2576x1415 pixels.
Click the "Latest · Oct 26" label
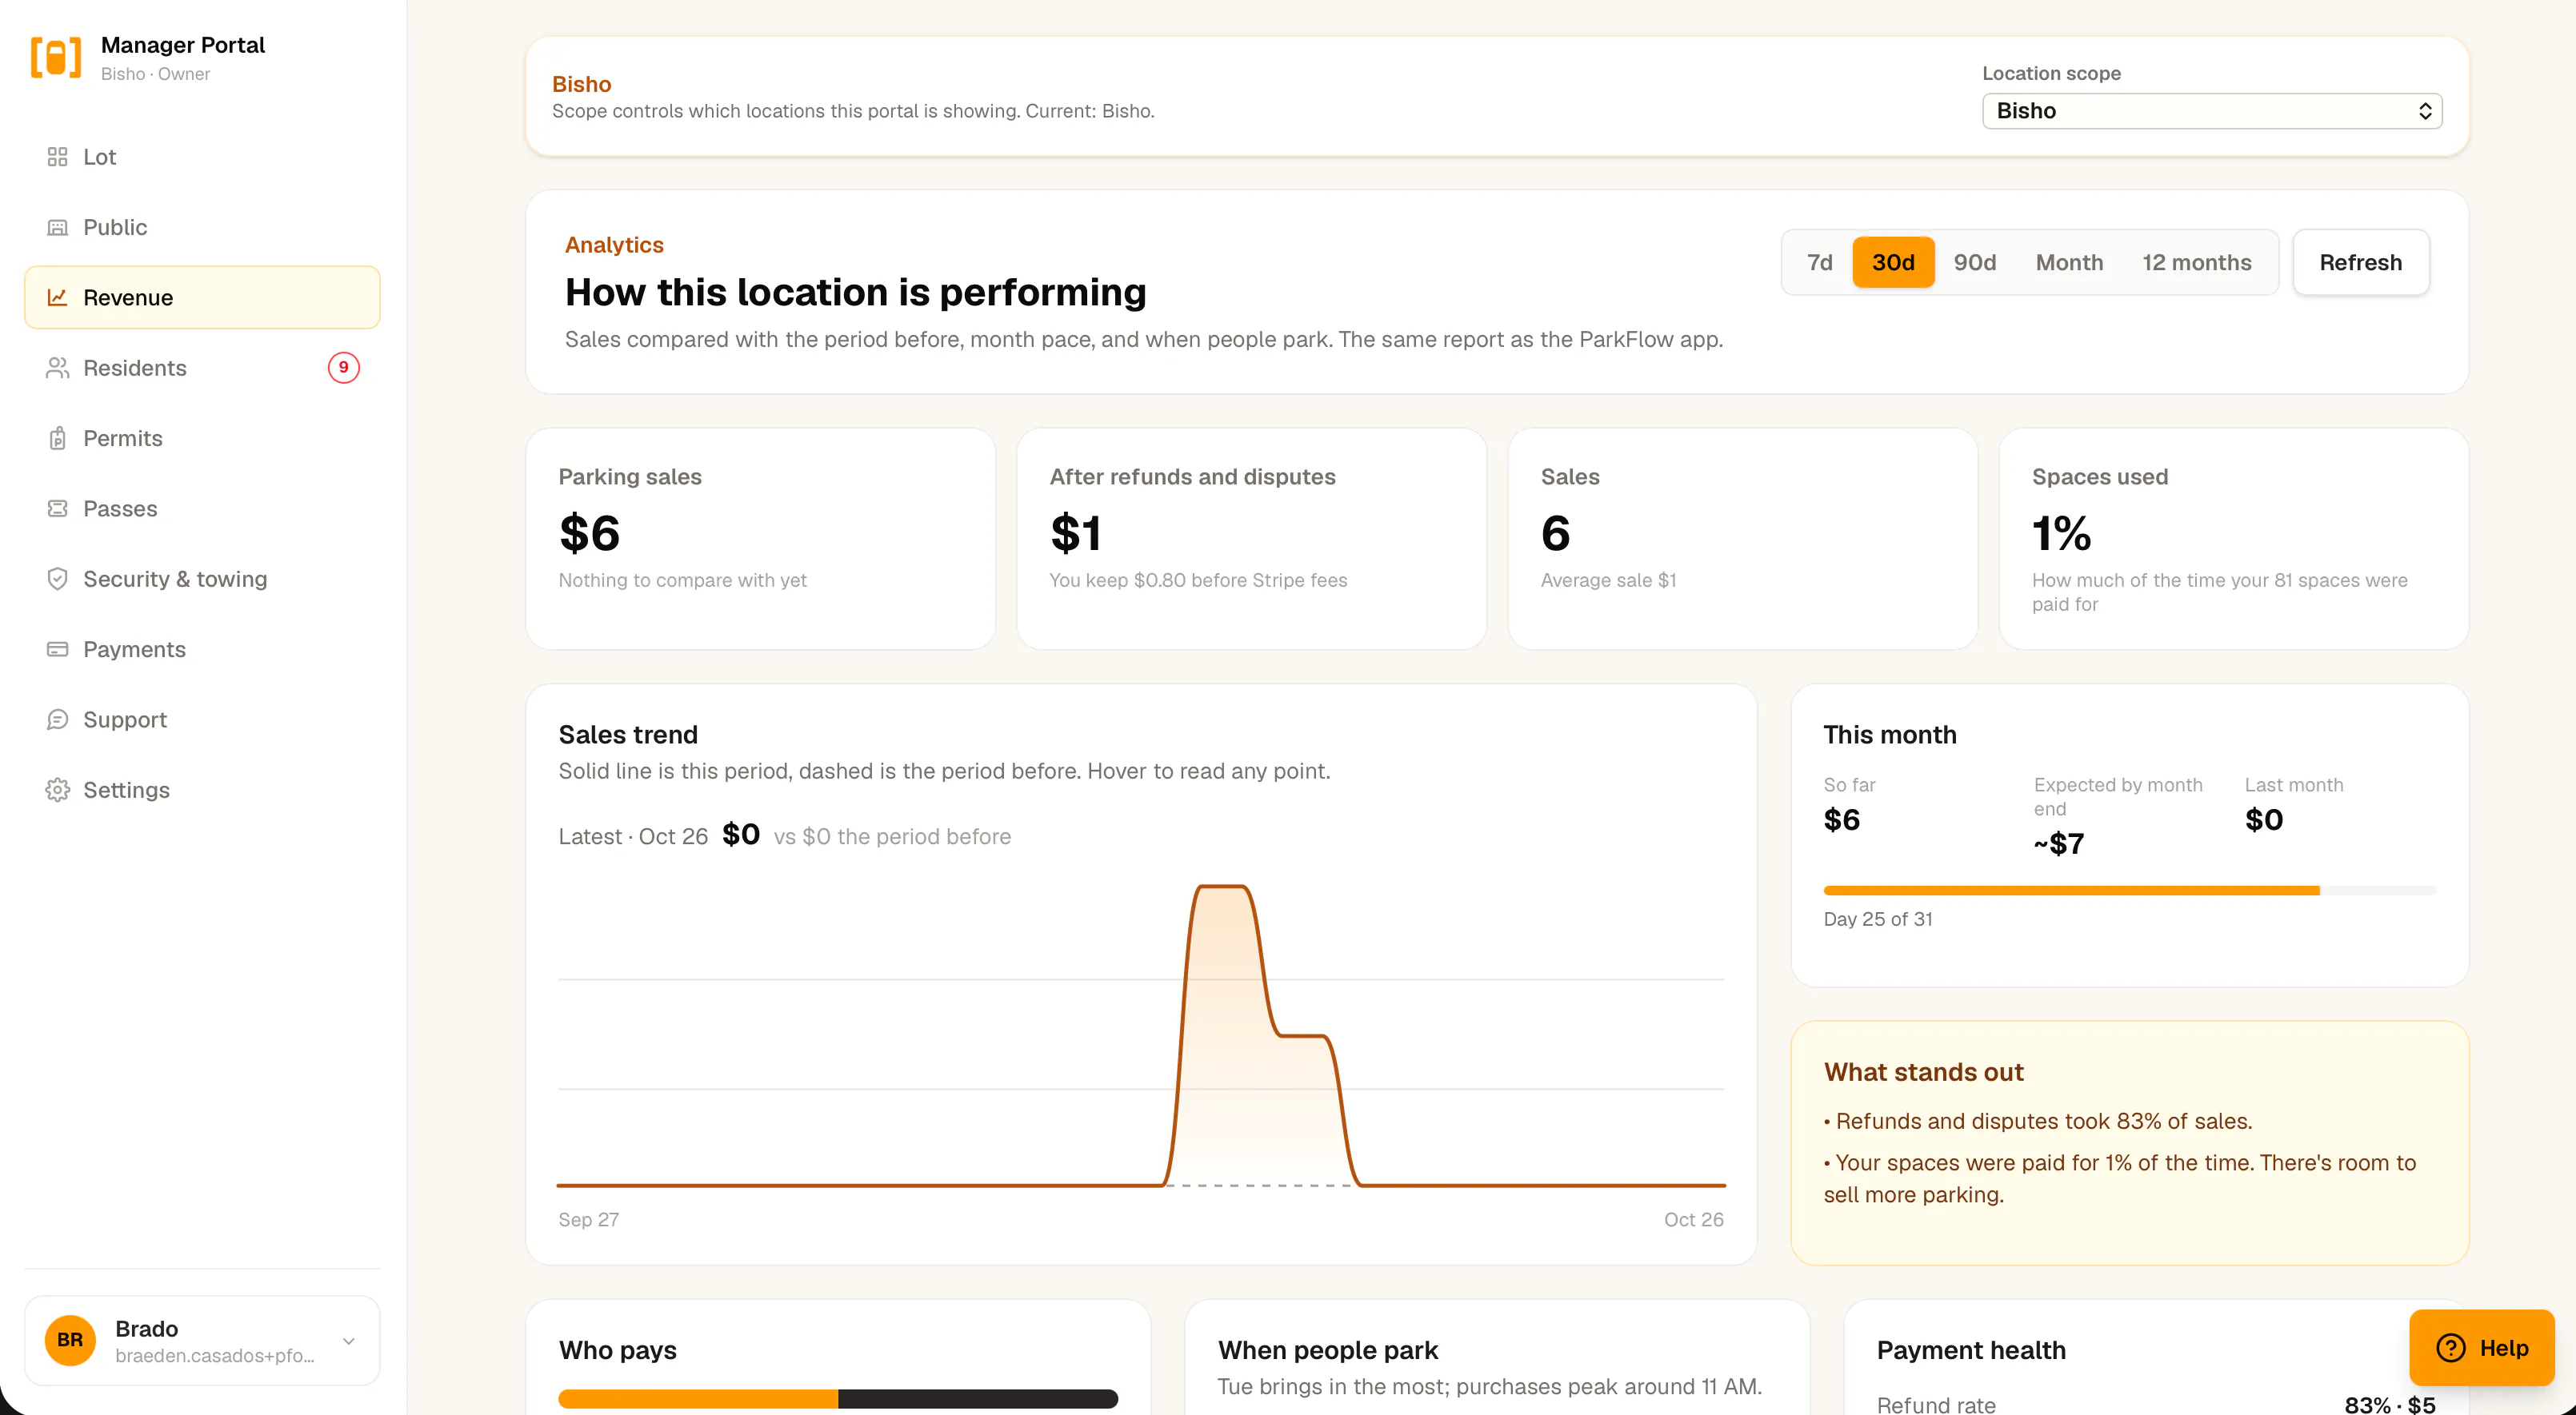tap(633, 836)
